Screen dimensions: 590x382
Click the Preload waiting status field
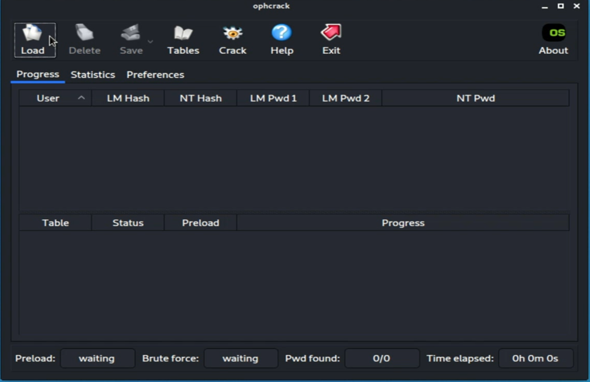(x=97, y=358)
